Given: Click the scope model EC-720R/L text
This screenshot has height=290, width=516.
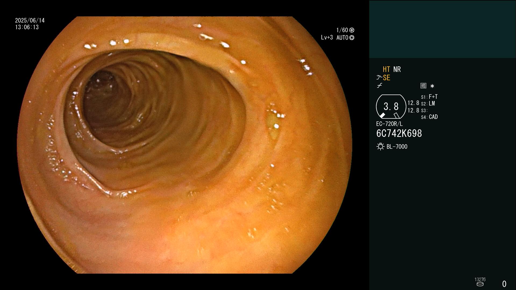Looking at the screenshot, I should coord(389,124).
